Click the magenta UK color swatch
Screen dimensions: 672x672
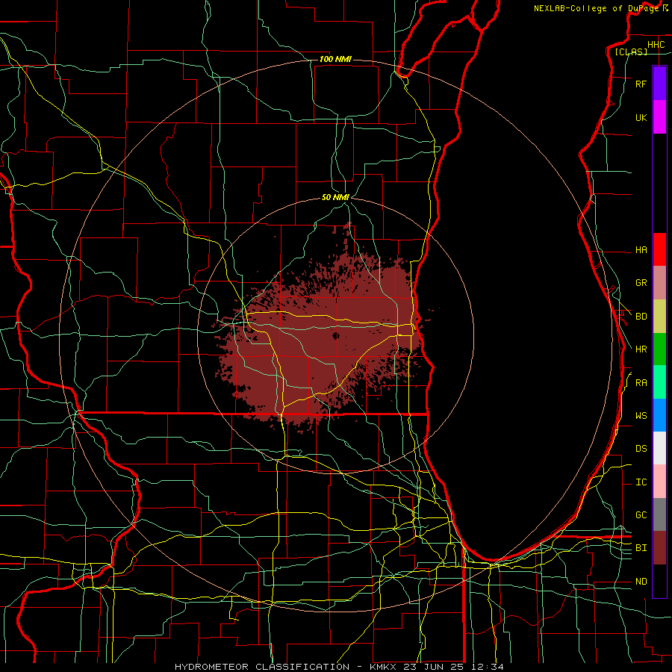click(659, 117)
